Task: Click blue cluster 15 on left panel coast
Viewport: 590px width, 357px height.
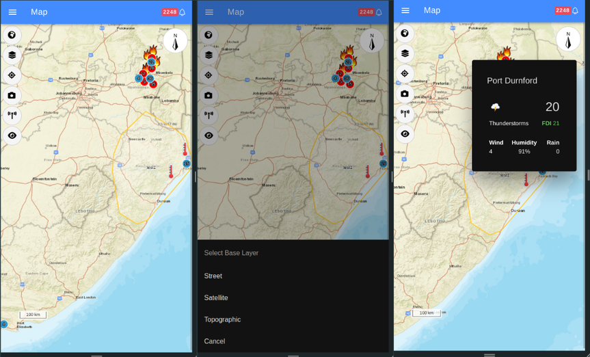Action: coord(187,163)
